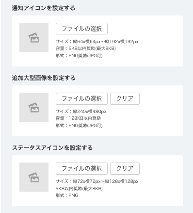The width and height of the screenshot is (193, 213).
Task: Click the PNG奨励 format note under large image
Action: (x=79, y=125)
